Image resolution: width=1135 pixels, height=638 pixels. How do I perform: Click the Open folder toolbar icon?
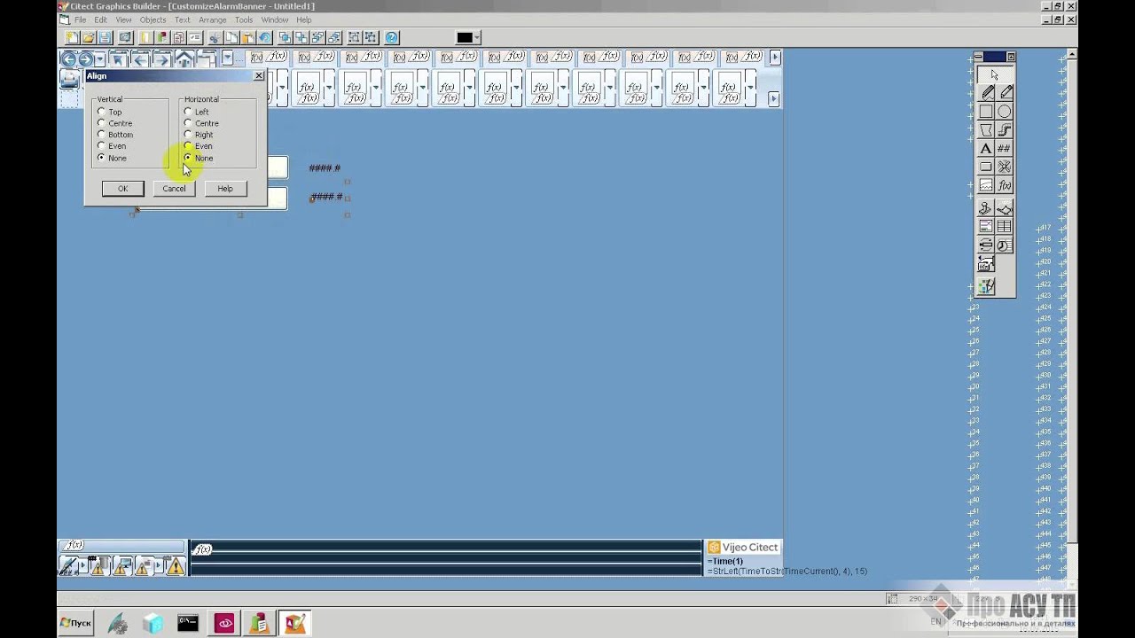89,37
